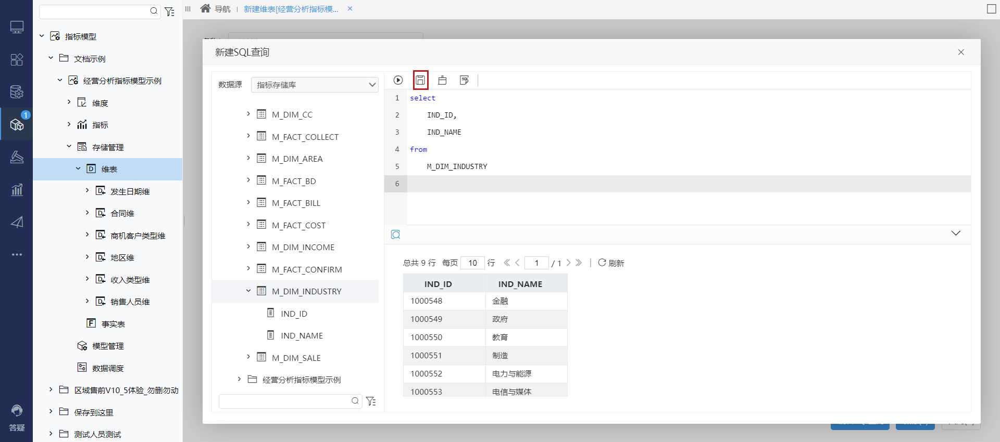Collapse the result panel with the chevron
1000x442 pixels.
[x=956, y=233]
